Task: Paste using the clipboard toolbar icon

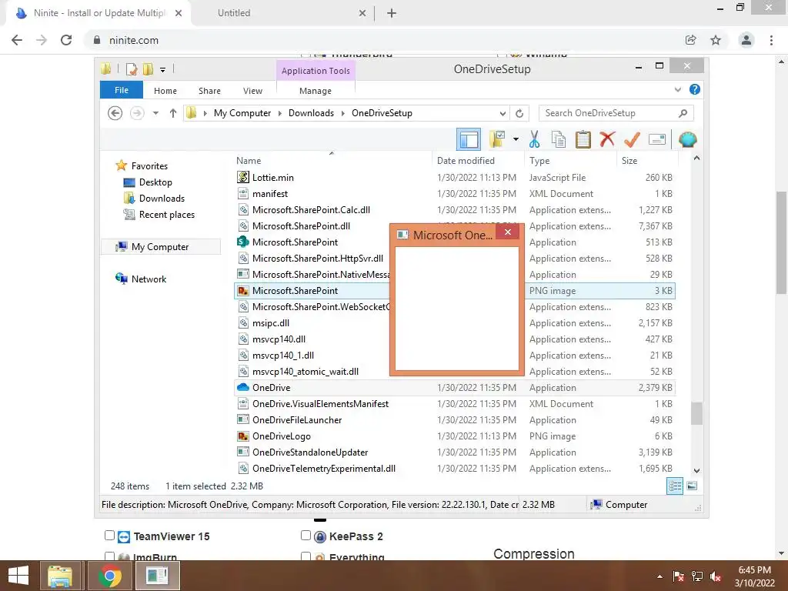Action: pyautogui.click(x=583, y=139)
